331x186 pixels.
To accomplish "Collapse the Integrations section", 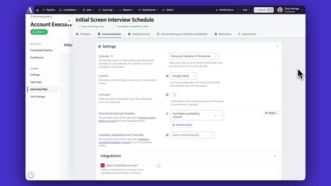I will (x=275, y=156).
